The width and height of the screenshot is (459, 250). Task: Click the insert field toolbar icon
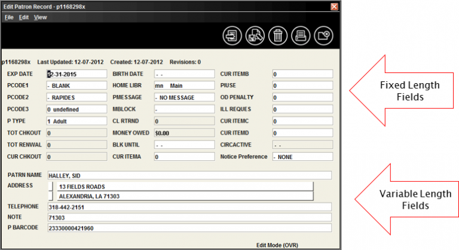pyautogui.click(x=231, y=35)
